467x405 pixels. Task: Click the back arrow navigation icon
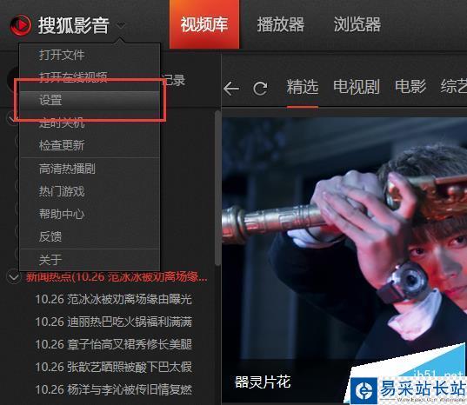pos(231,89)
